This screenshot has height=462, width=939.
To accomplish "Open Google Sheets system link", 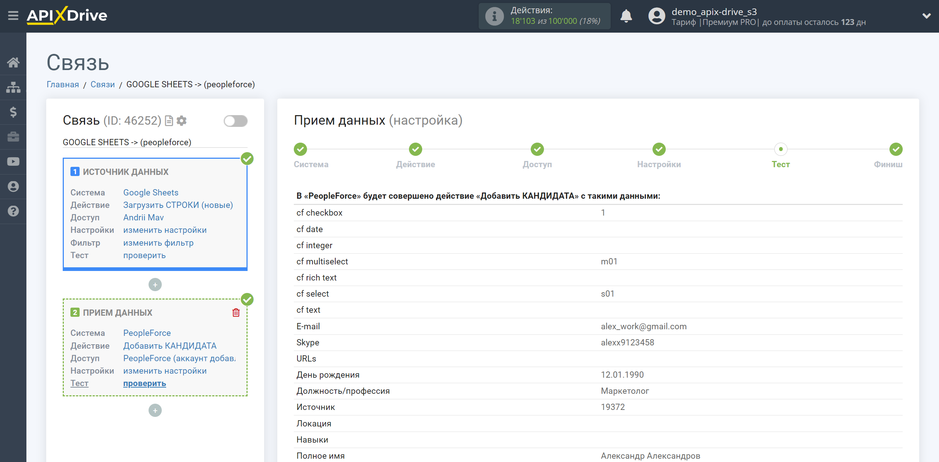I will [151, 192].
